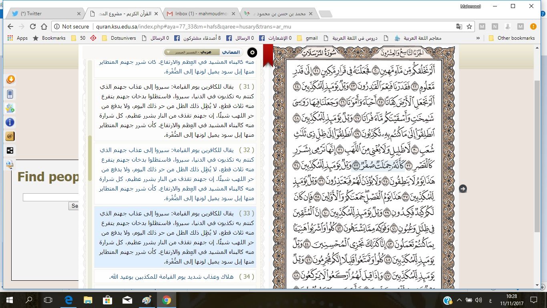This screenshot has width=547, height=308.
Task: Click the Find people search input field
Action: 50,197
